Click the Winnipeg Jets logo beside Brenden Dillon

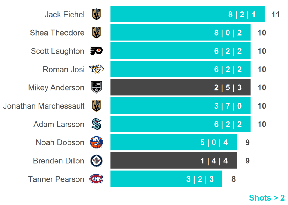pos(96,161)
